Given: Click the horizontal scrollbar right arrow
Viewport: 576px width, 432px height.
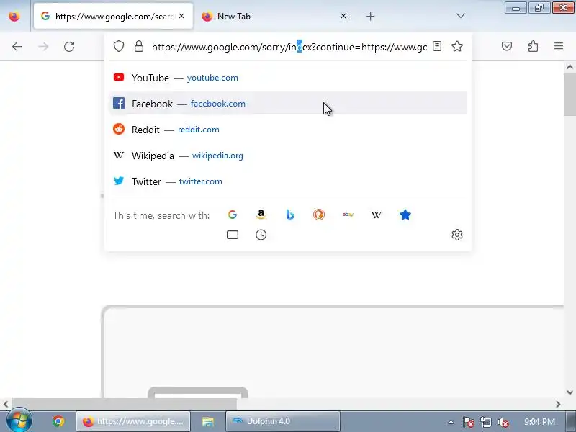Looking at the screenshot, I should [558, 404].
